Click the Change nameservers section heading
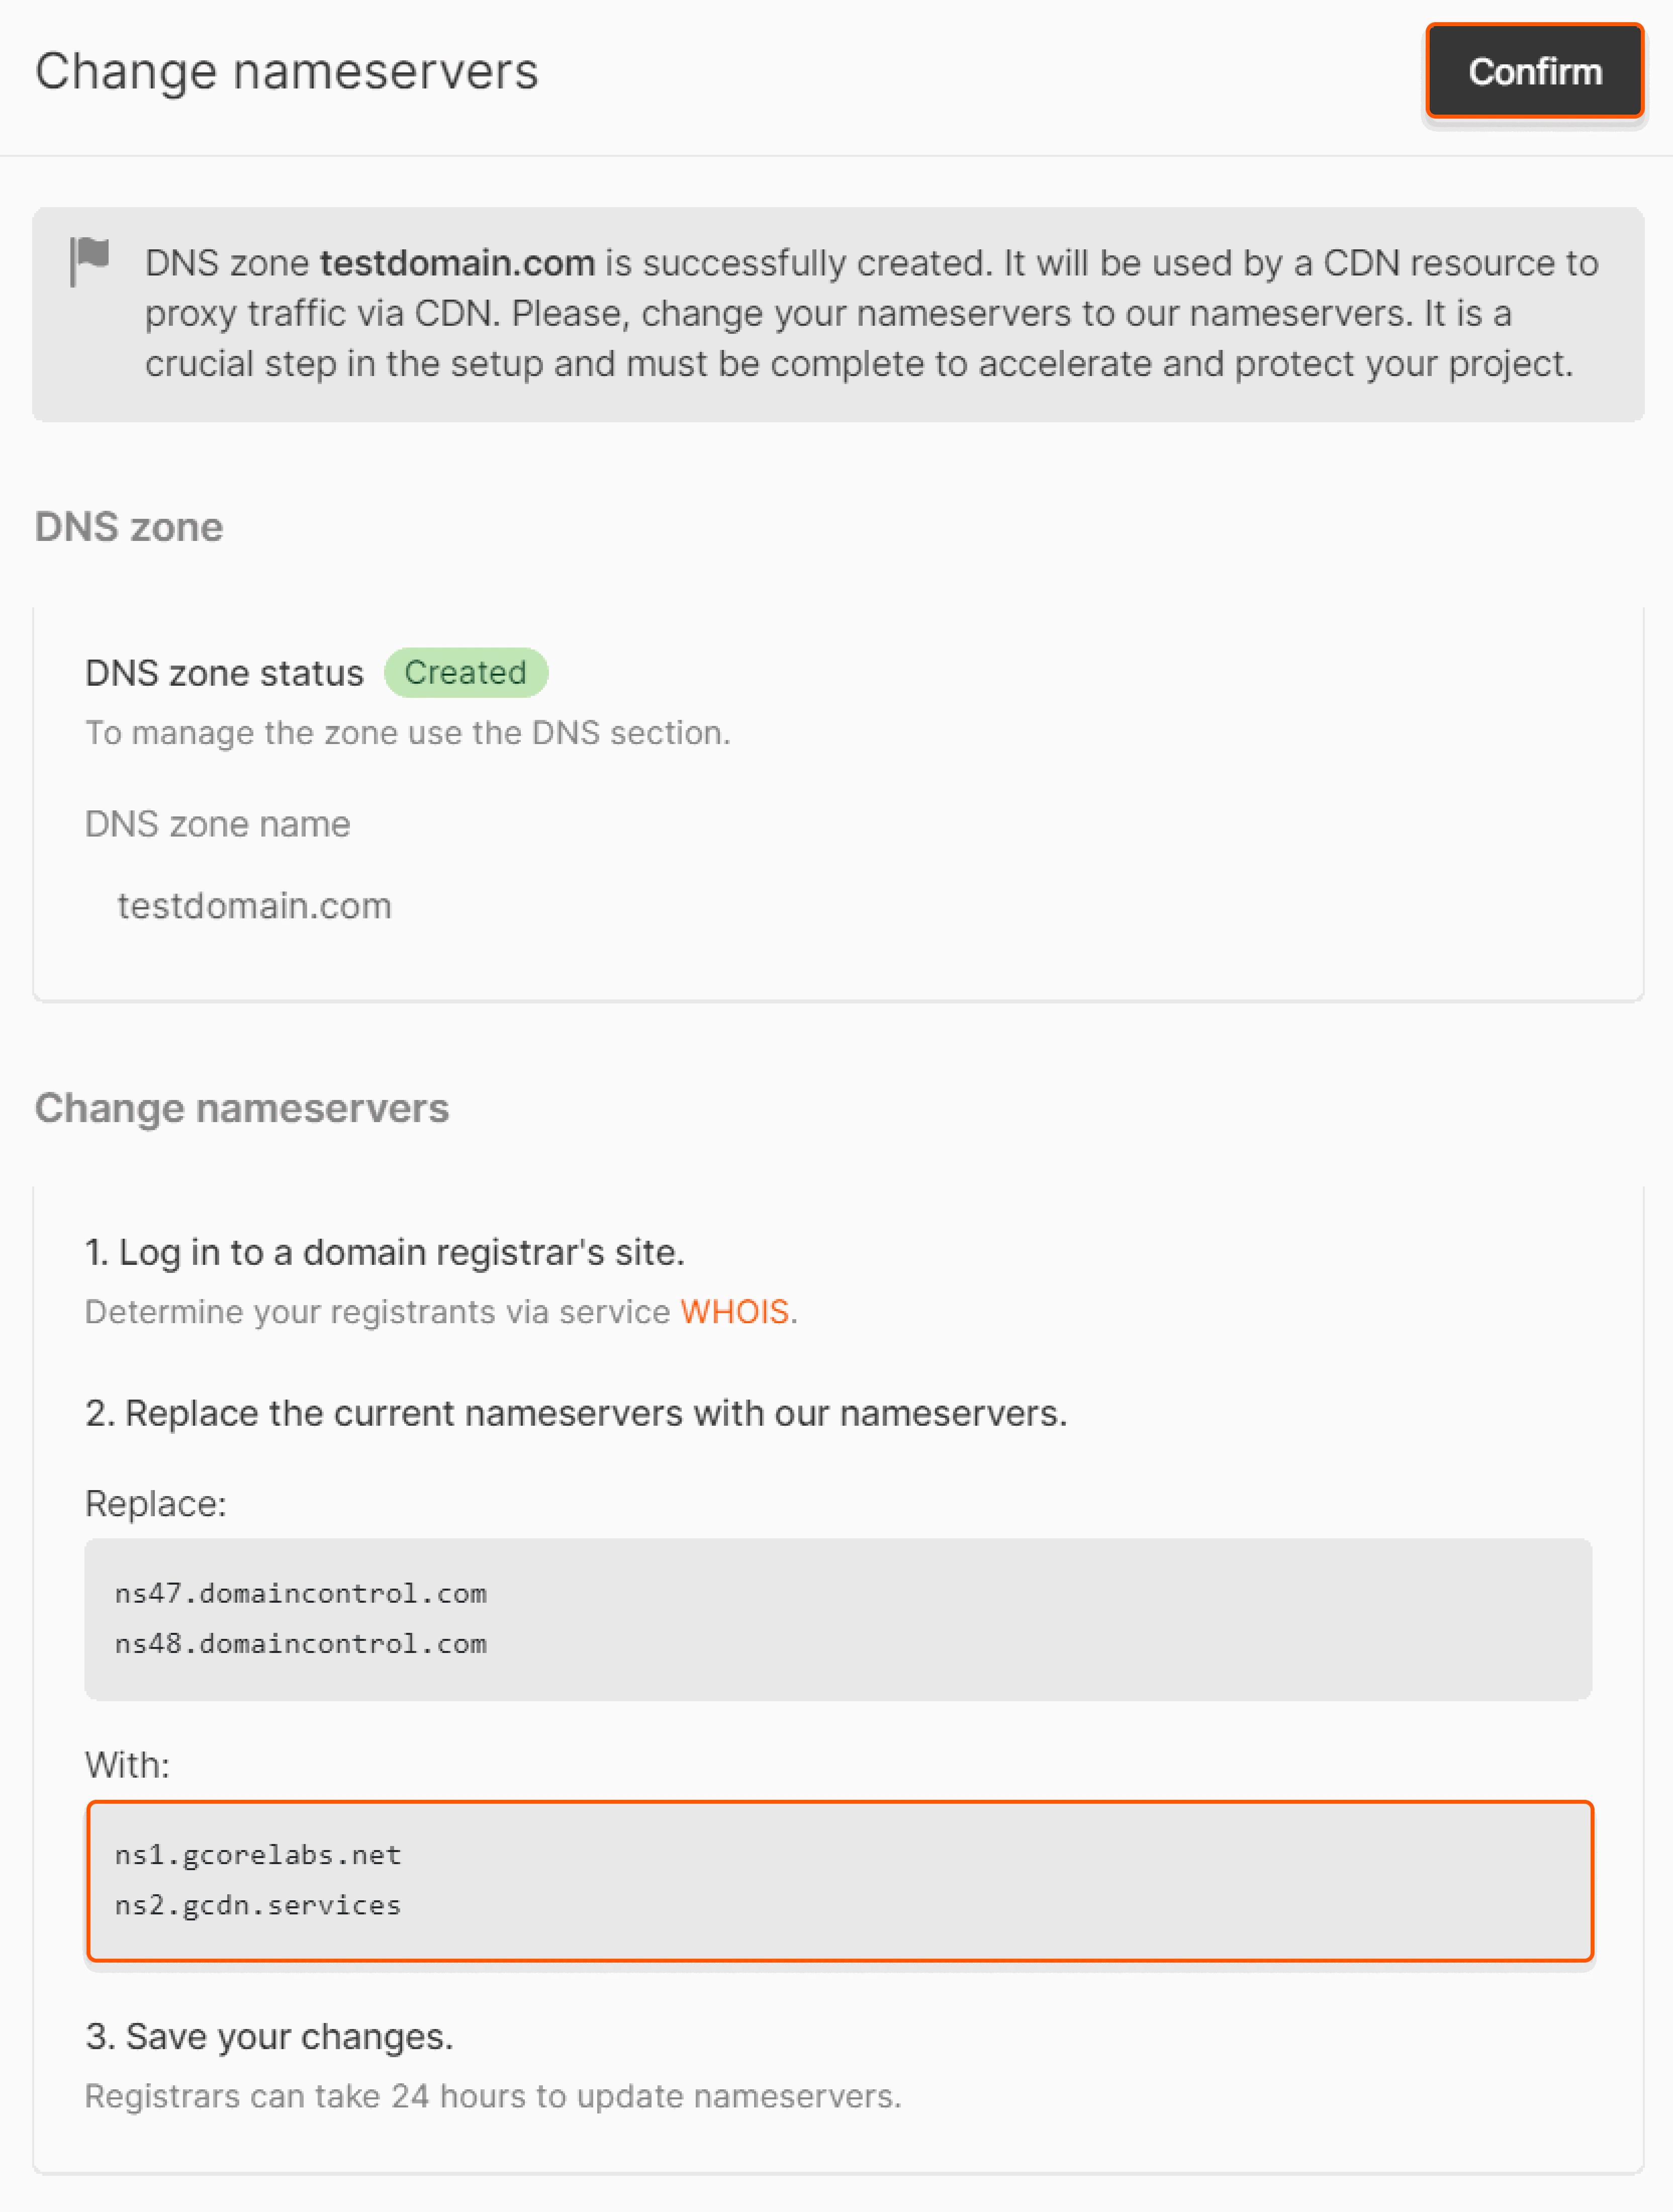Screen dimensions: 1673x2212 click(x=242, y=1108)
